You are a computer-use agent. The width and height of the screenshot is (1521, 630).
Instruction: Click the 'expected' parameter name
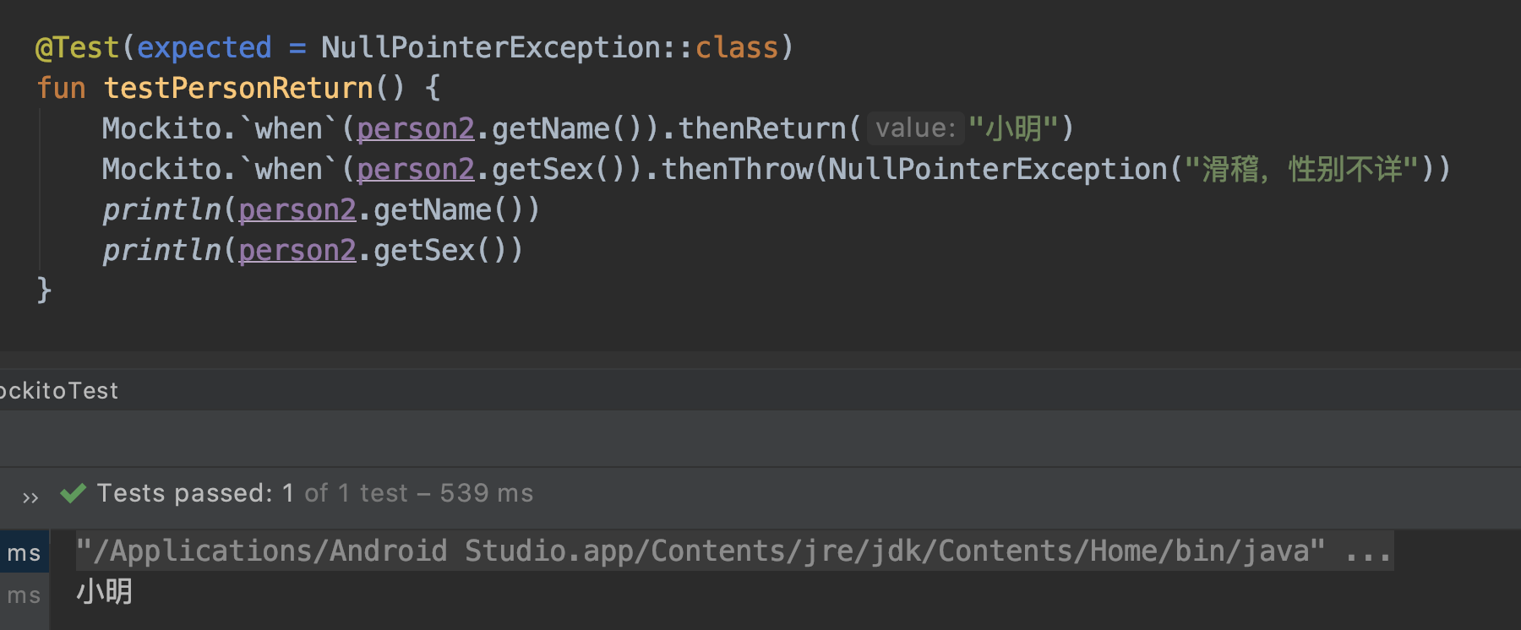point(204,48)
